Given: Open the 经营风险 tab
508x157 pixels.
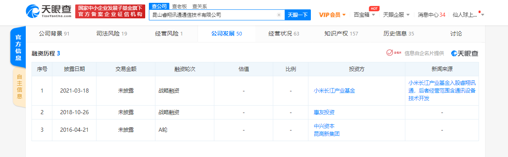Looking at the screenshot, I should (x=169, y=33).
